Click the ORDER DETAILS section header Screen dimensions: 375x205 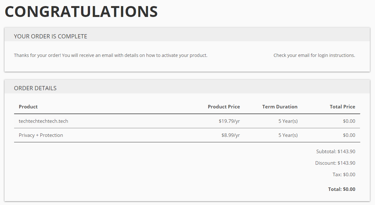click(x=35, y=88)
